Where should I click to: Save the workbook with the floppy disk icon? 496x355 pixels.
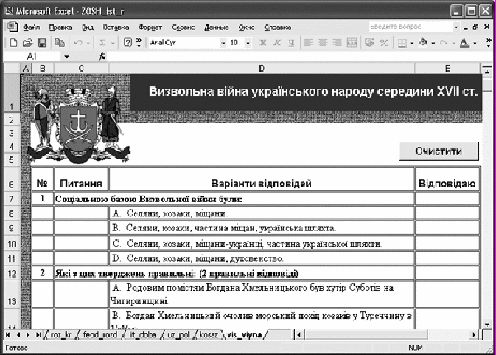[42, 43]
